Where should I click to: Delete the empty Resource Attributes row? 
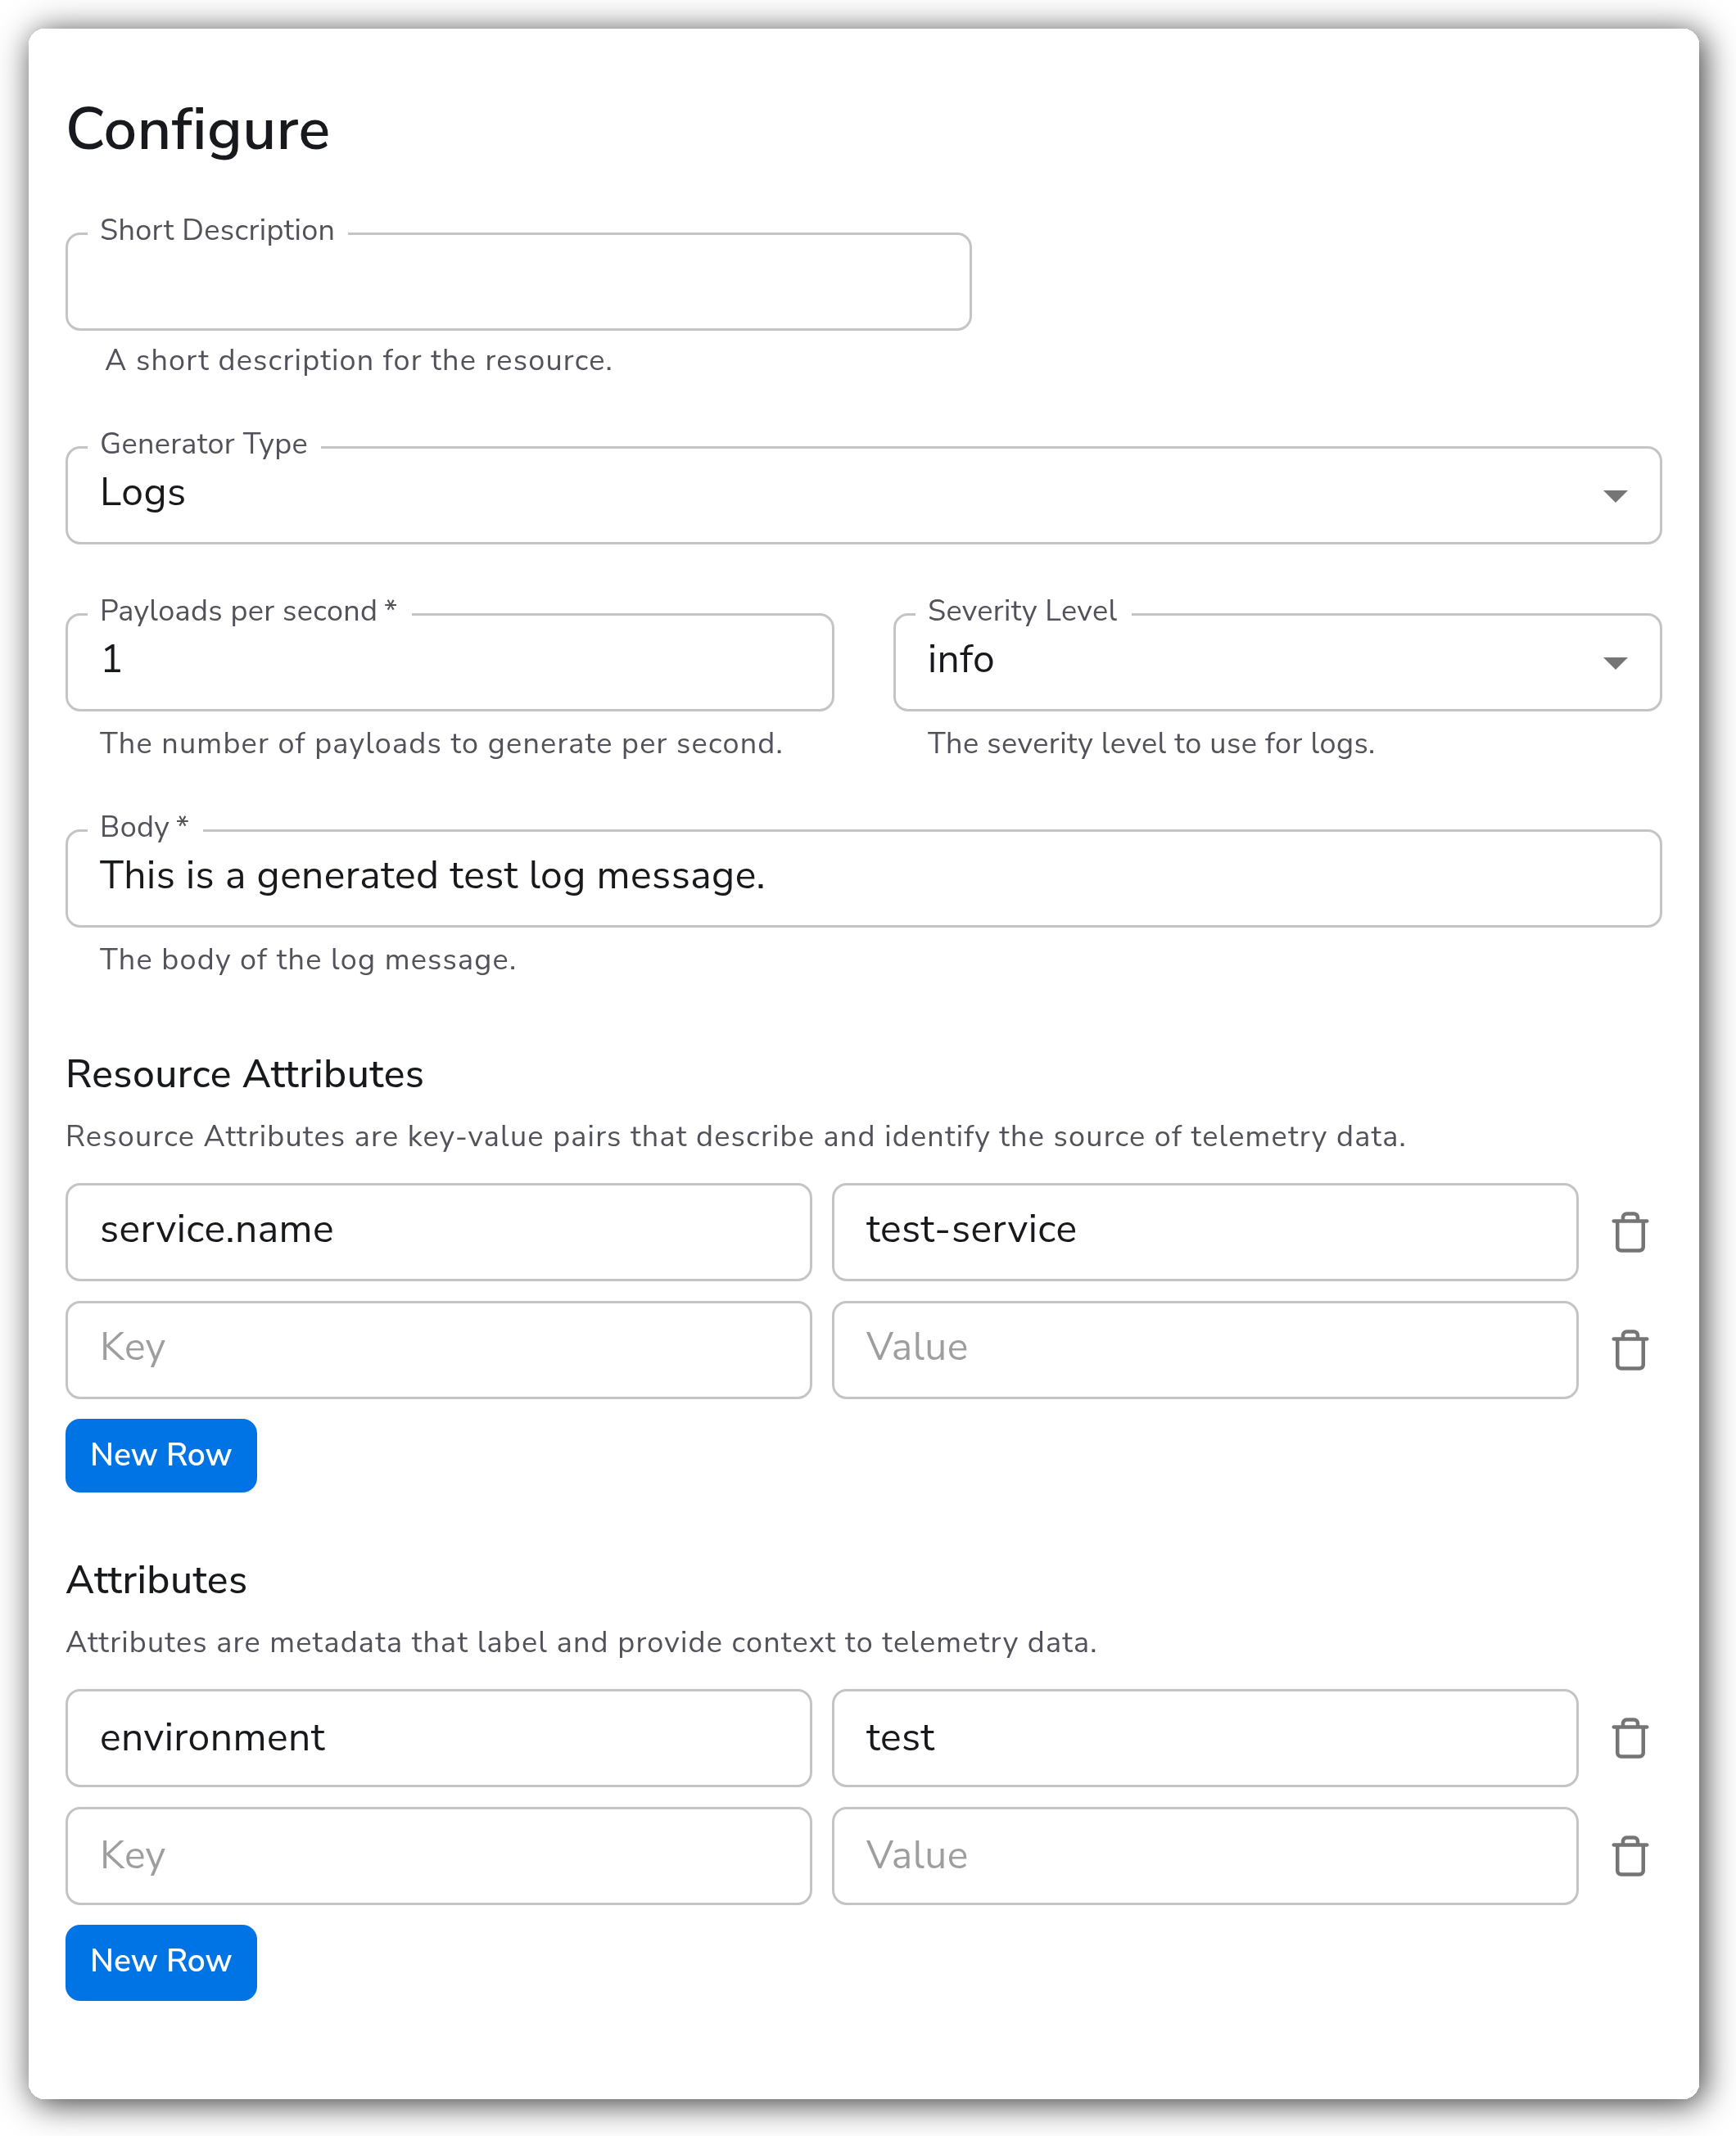(x=1629, y=1349)
